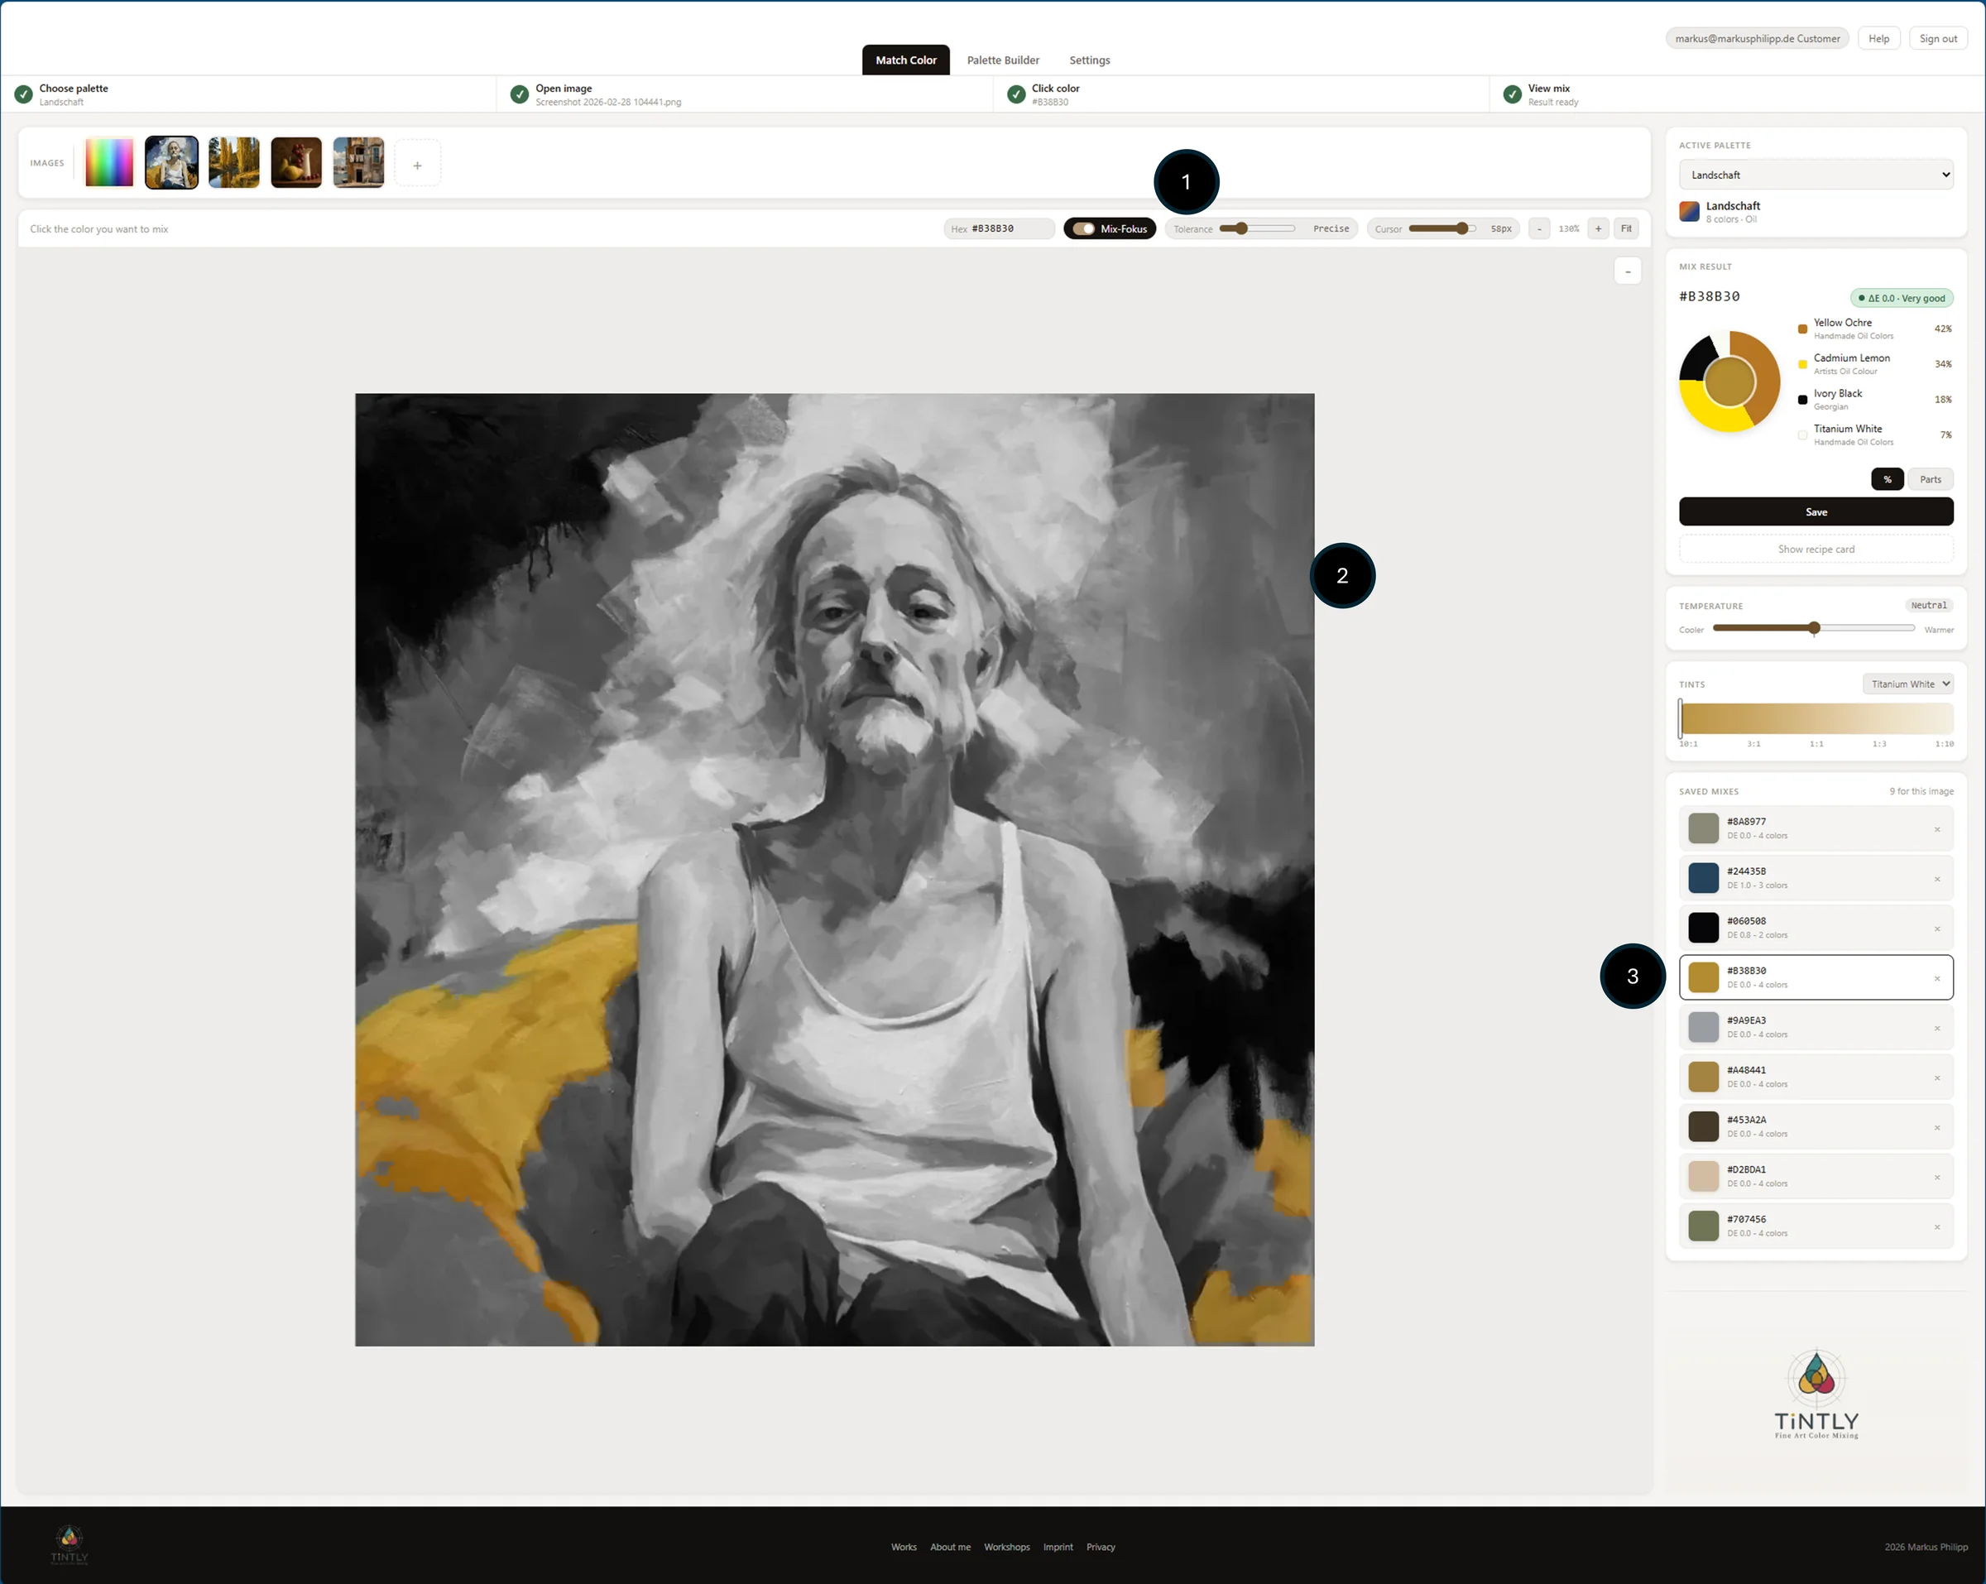Delete saved mix #24435B
The width and height of the screenshot is (1986, 1584).
(x=1937, y=879)
